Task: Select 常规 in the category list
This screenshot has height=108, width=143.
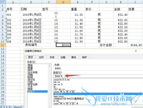Action: [30, 65]
